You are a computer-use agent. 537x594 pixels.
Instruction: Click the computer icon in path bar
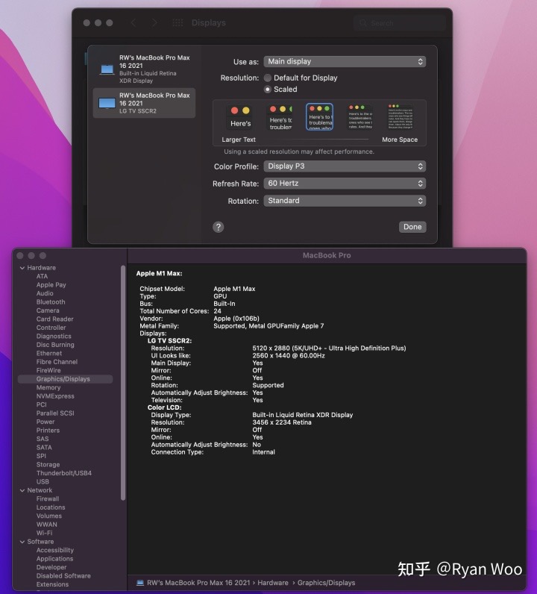coord(140,583)
